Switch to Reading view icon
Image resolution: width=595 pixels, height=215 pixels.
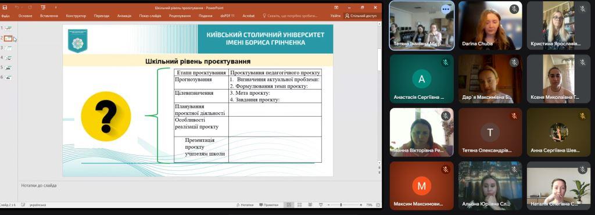coord(310,205)
